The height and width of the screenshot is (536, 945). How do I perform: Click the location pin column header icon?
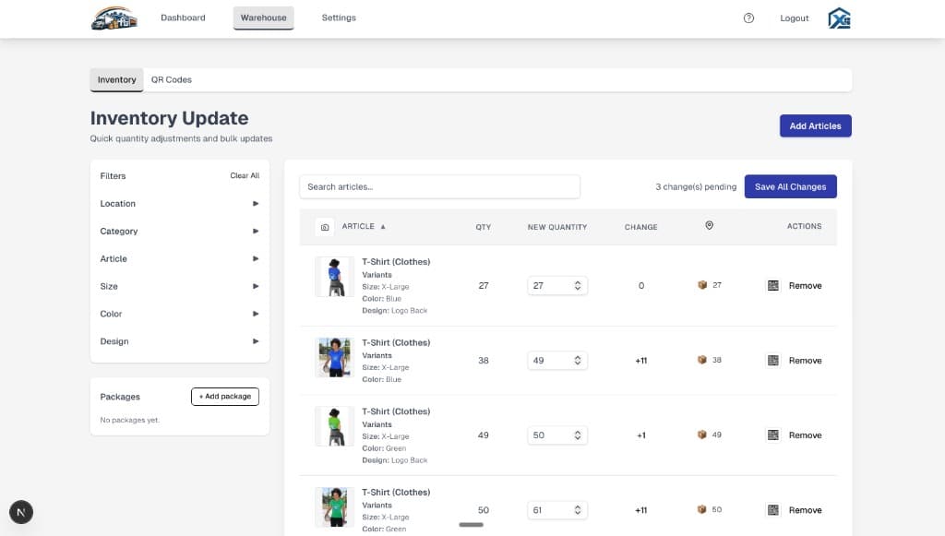pos(709,225)
